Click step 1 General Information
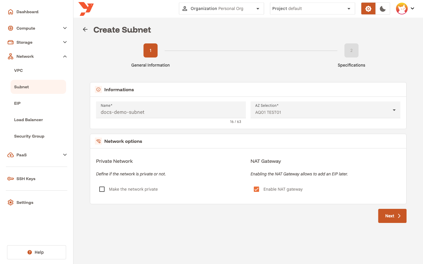423x264 pixels. coord(150,50)
